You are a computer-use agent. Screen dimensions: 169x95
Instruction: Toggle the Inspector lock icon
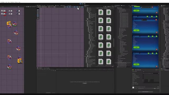tap(158, 6)
